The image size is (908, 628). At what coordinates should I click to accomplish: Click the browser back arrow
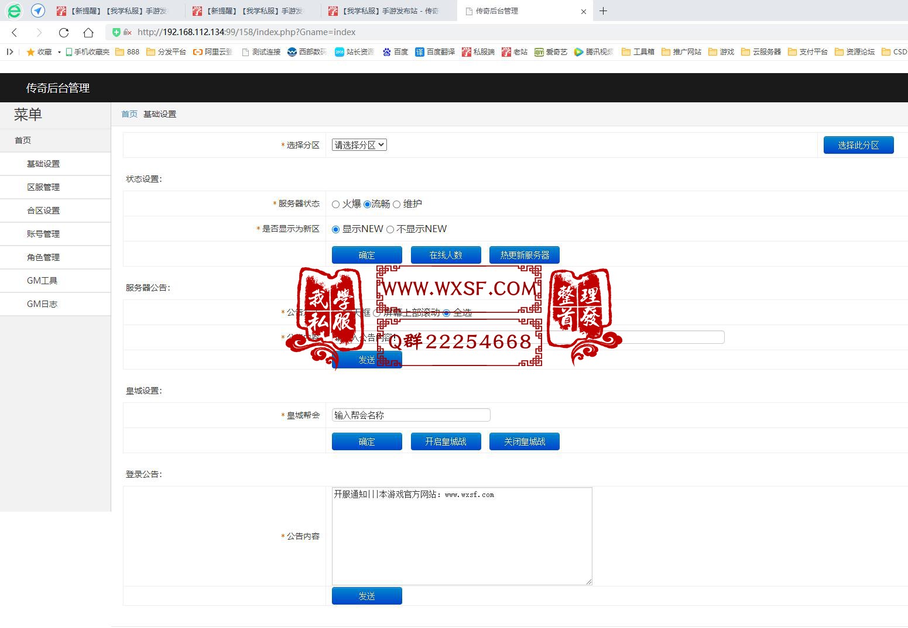click(x=15, y=32)
